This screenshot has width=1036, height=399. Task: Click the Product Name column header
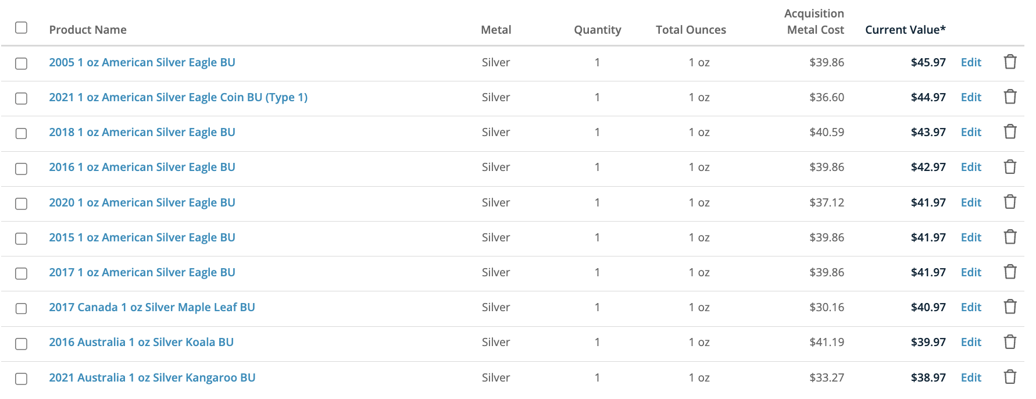click(x=88, y=30)
